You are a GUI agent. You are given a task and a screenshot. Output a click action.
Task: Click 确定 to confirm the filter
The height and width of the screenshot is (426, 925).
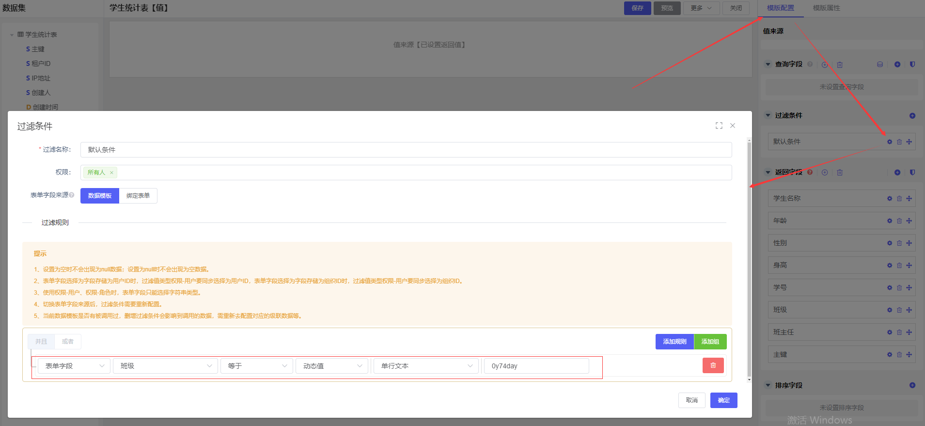coord(723,400)
